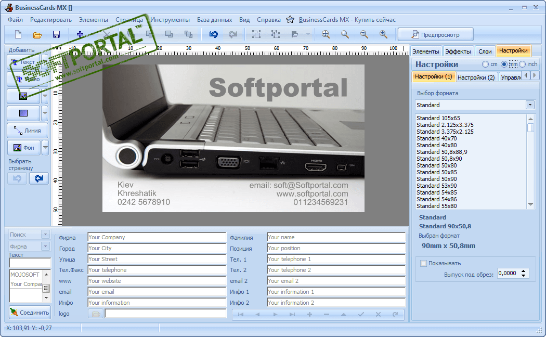Click the group elements icon
Viewport: 546px width, 337px height.
[x=256, y=34]
